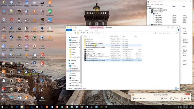
Task: Launch Microsoft Edge from the taskbar
Action: click(17, 107)
